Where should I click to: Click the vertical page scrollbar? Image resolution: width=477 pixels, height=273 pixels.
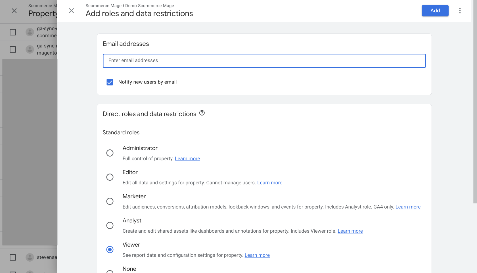click(475, 114)
